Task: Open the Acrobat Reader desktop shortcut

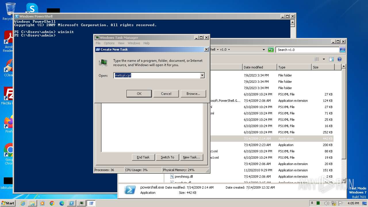Action: 9,41
